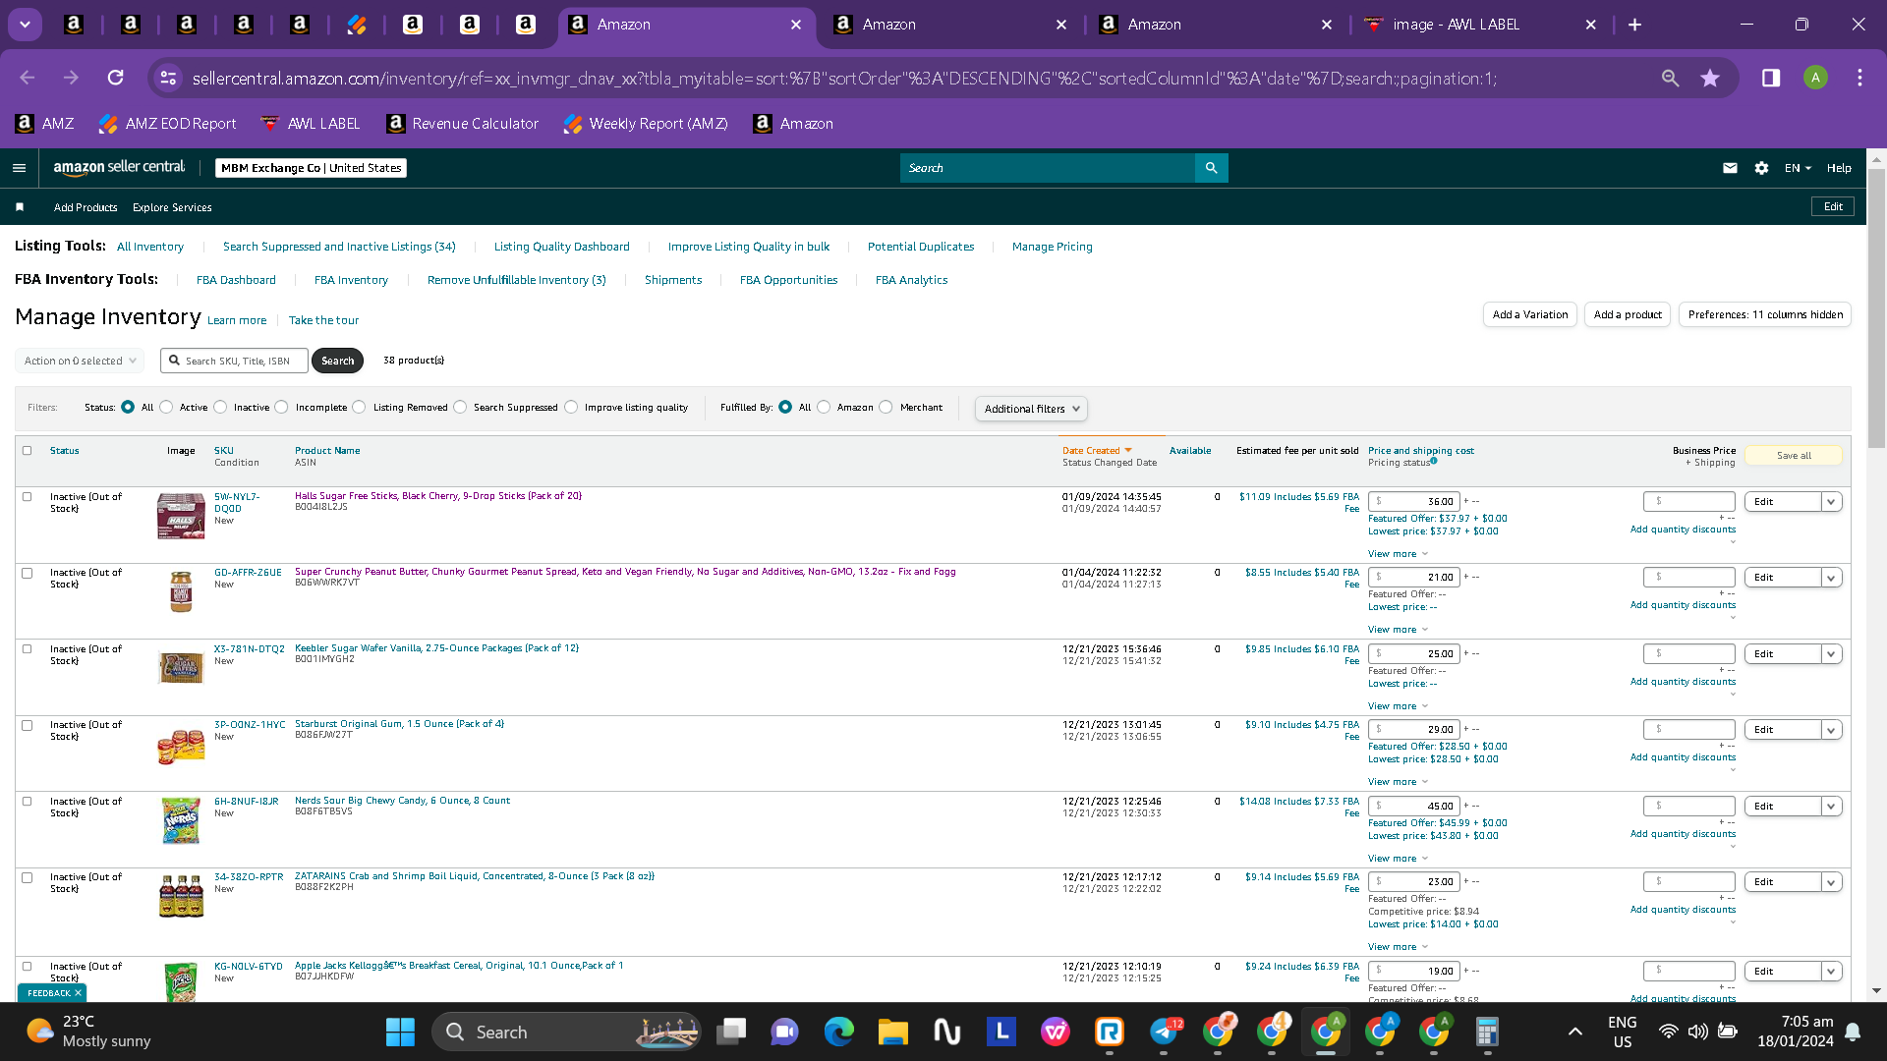The image size is (1887, 1061).
Task: Click the Save all button
Action: (x=1794, y=456)
